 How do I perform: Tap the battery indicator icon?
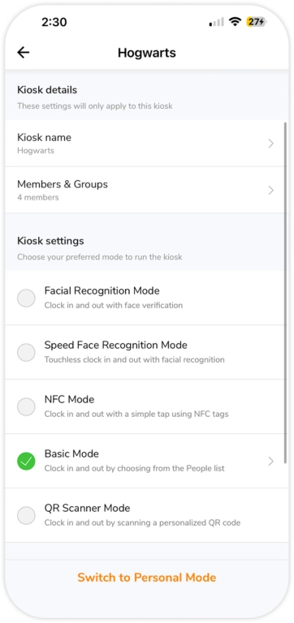point(256,22)
